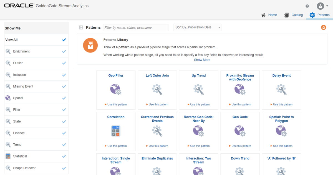The height and width of the screenshot is (175, 333).
Task: Click the Trend wrench icon in sidebar
Action: [8, 144]
